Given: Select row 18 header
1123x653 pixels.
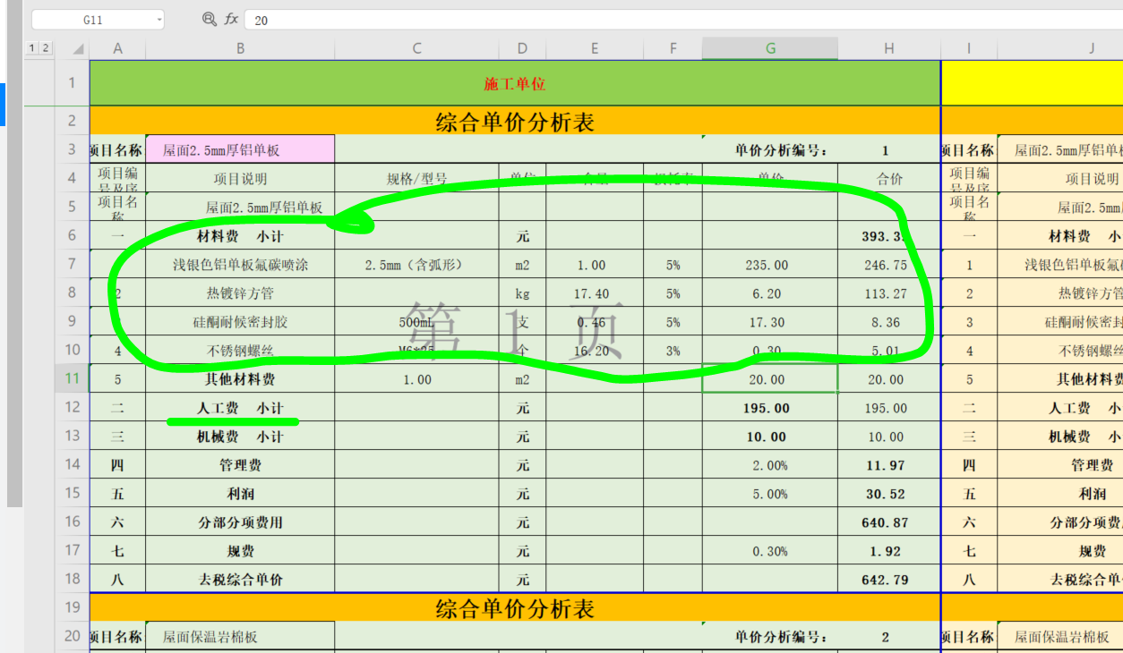Looking at the screenshot, I should 73,579.
